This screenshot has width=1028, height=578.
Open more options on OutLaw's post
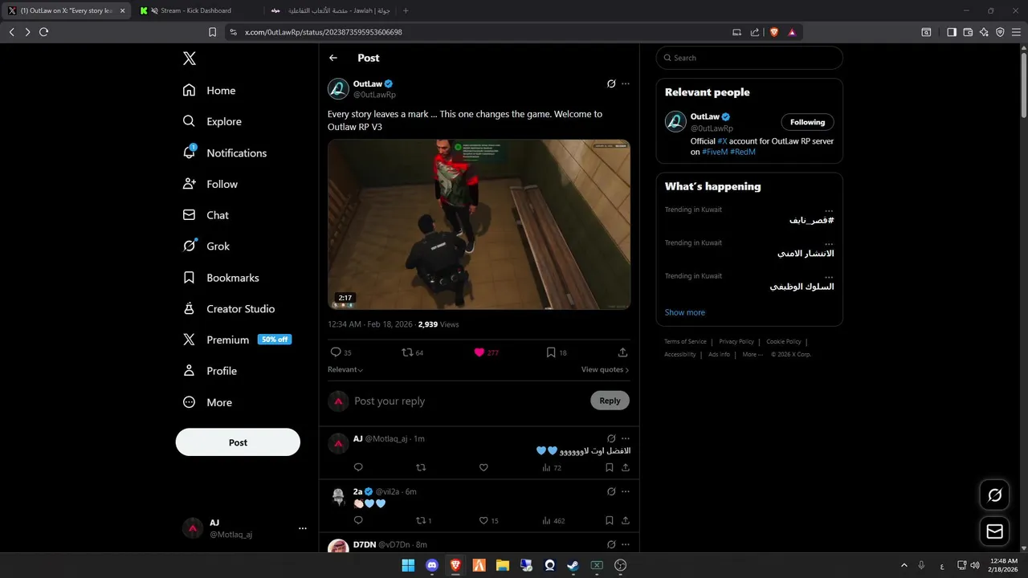pyautogui.click(x=626, y=83)
